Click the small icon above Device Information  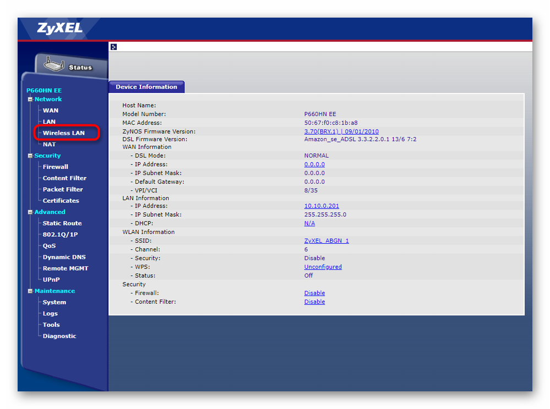pos(113,47)
